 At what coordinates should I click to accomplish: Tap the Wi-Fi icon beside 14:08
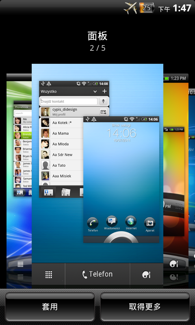(84, 84)
